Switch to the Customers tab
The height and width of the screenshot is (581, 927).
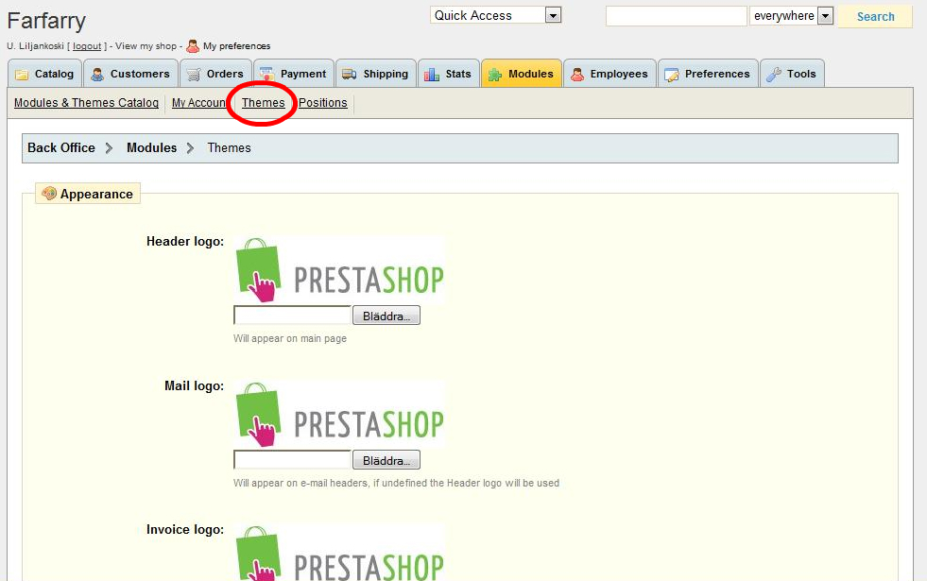point(130,74)
